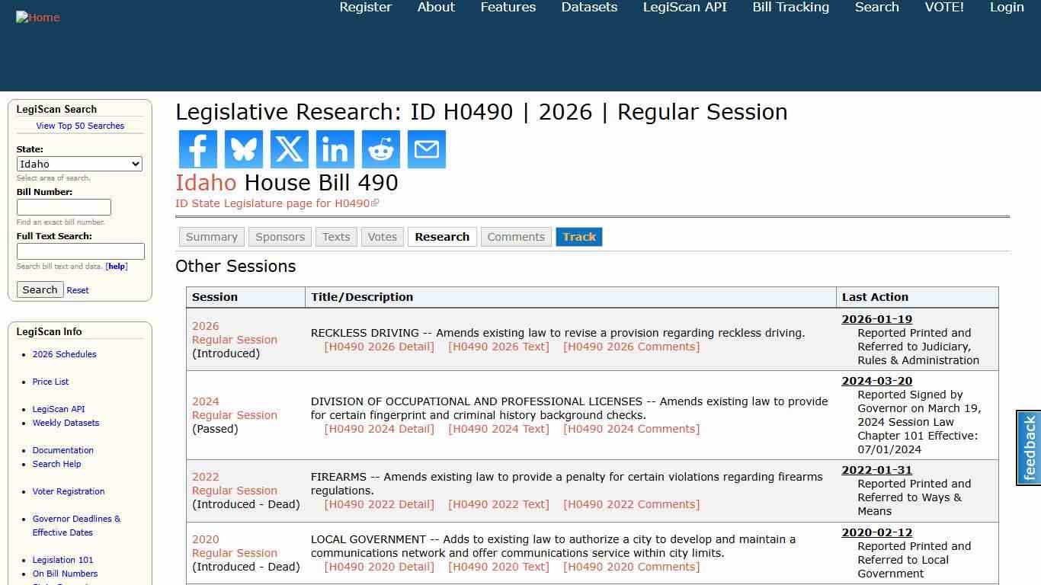
Task: Share the bill on X
Action: [x=289, y=149]
